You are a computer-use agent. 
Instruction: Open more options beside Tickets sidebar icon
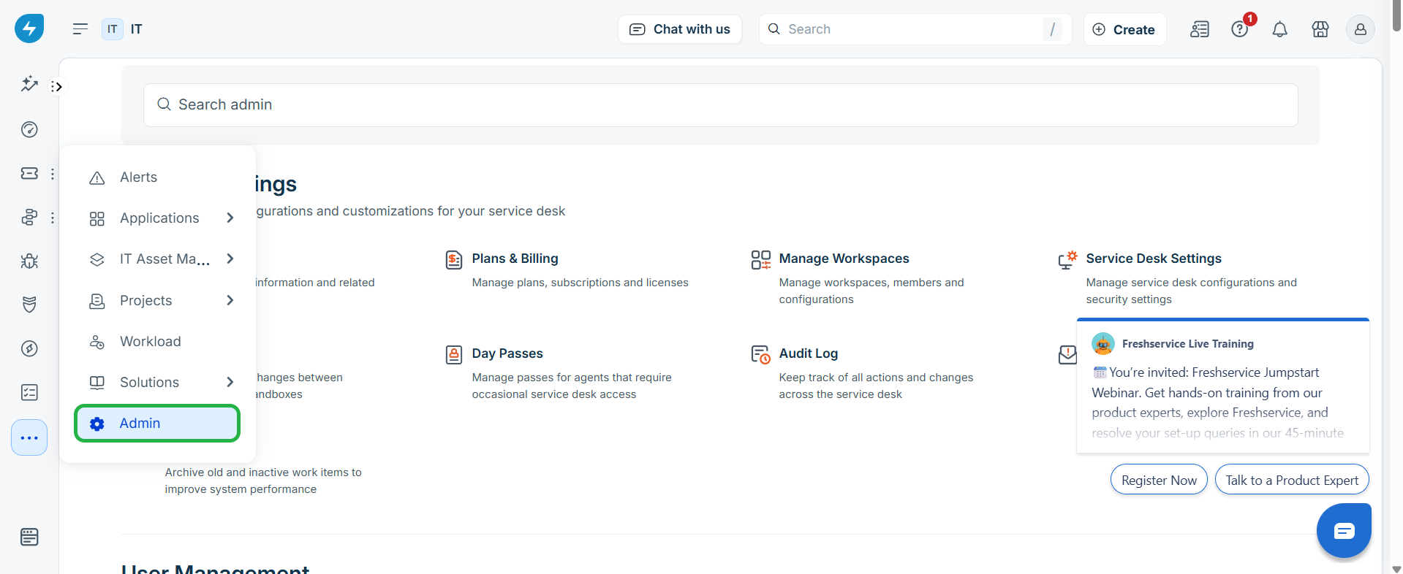click(53, 174)
